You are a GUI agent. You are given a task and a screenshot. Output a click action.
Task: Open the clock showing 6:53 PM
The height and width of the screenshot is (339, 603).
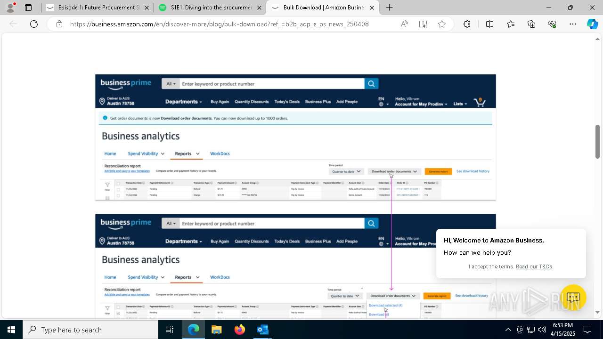point(562,330)
